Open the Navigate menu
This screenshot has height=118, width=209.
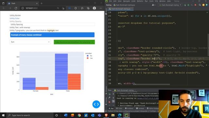[126, 1]
